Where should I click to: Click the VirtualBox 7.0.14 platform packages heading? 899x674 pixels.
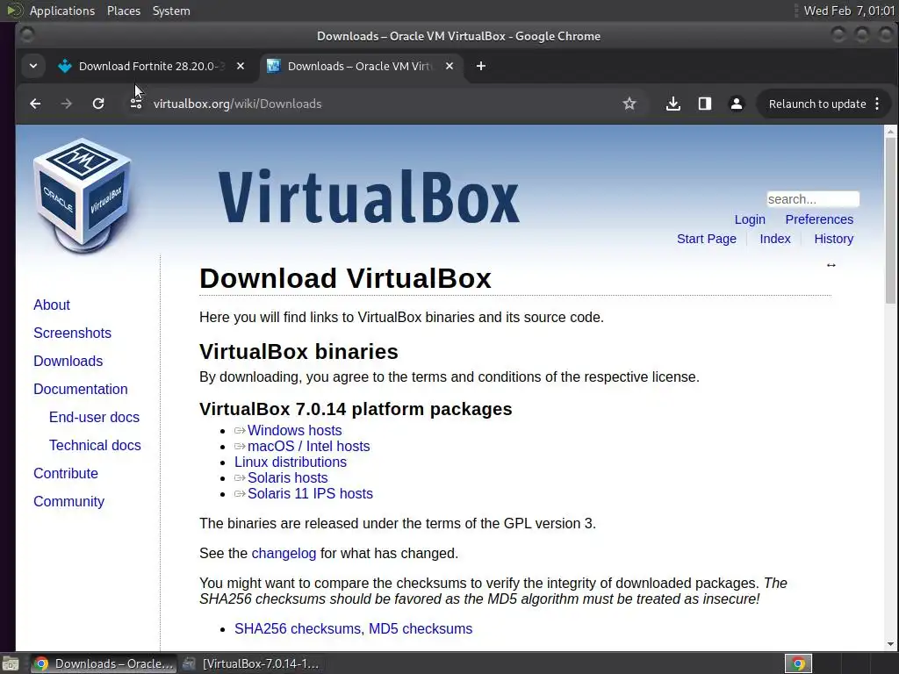[x=356, y=409]
